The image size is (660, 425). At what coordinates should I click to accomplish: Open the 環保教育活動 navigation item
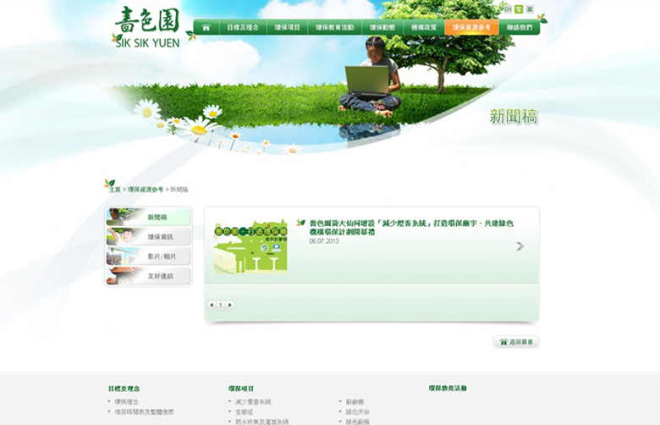334,27
